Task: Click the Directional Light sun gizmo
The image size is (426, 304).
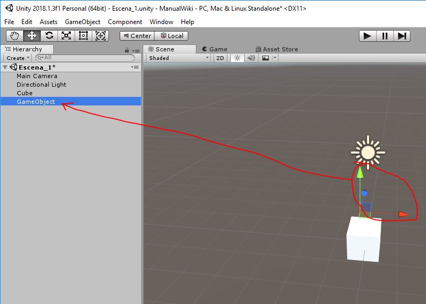Action: pyautogui.click(x=368, y=153)
